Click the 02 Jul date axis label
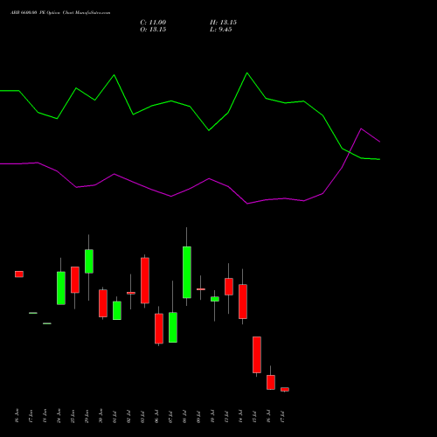Viewport: 437px width, 437px height. coord(129,416)
